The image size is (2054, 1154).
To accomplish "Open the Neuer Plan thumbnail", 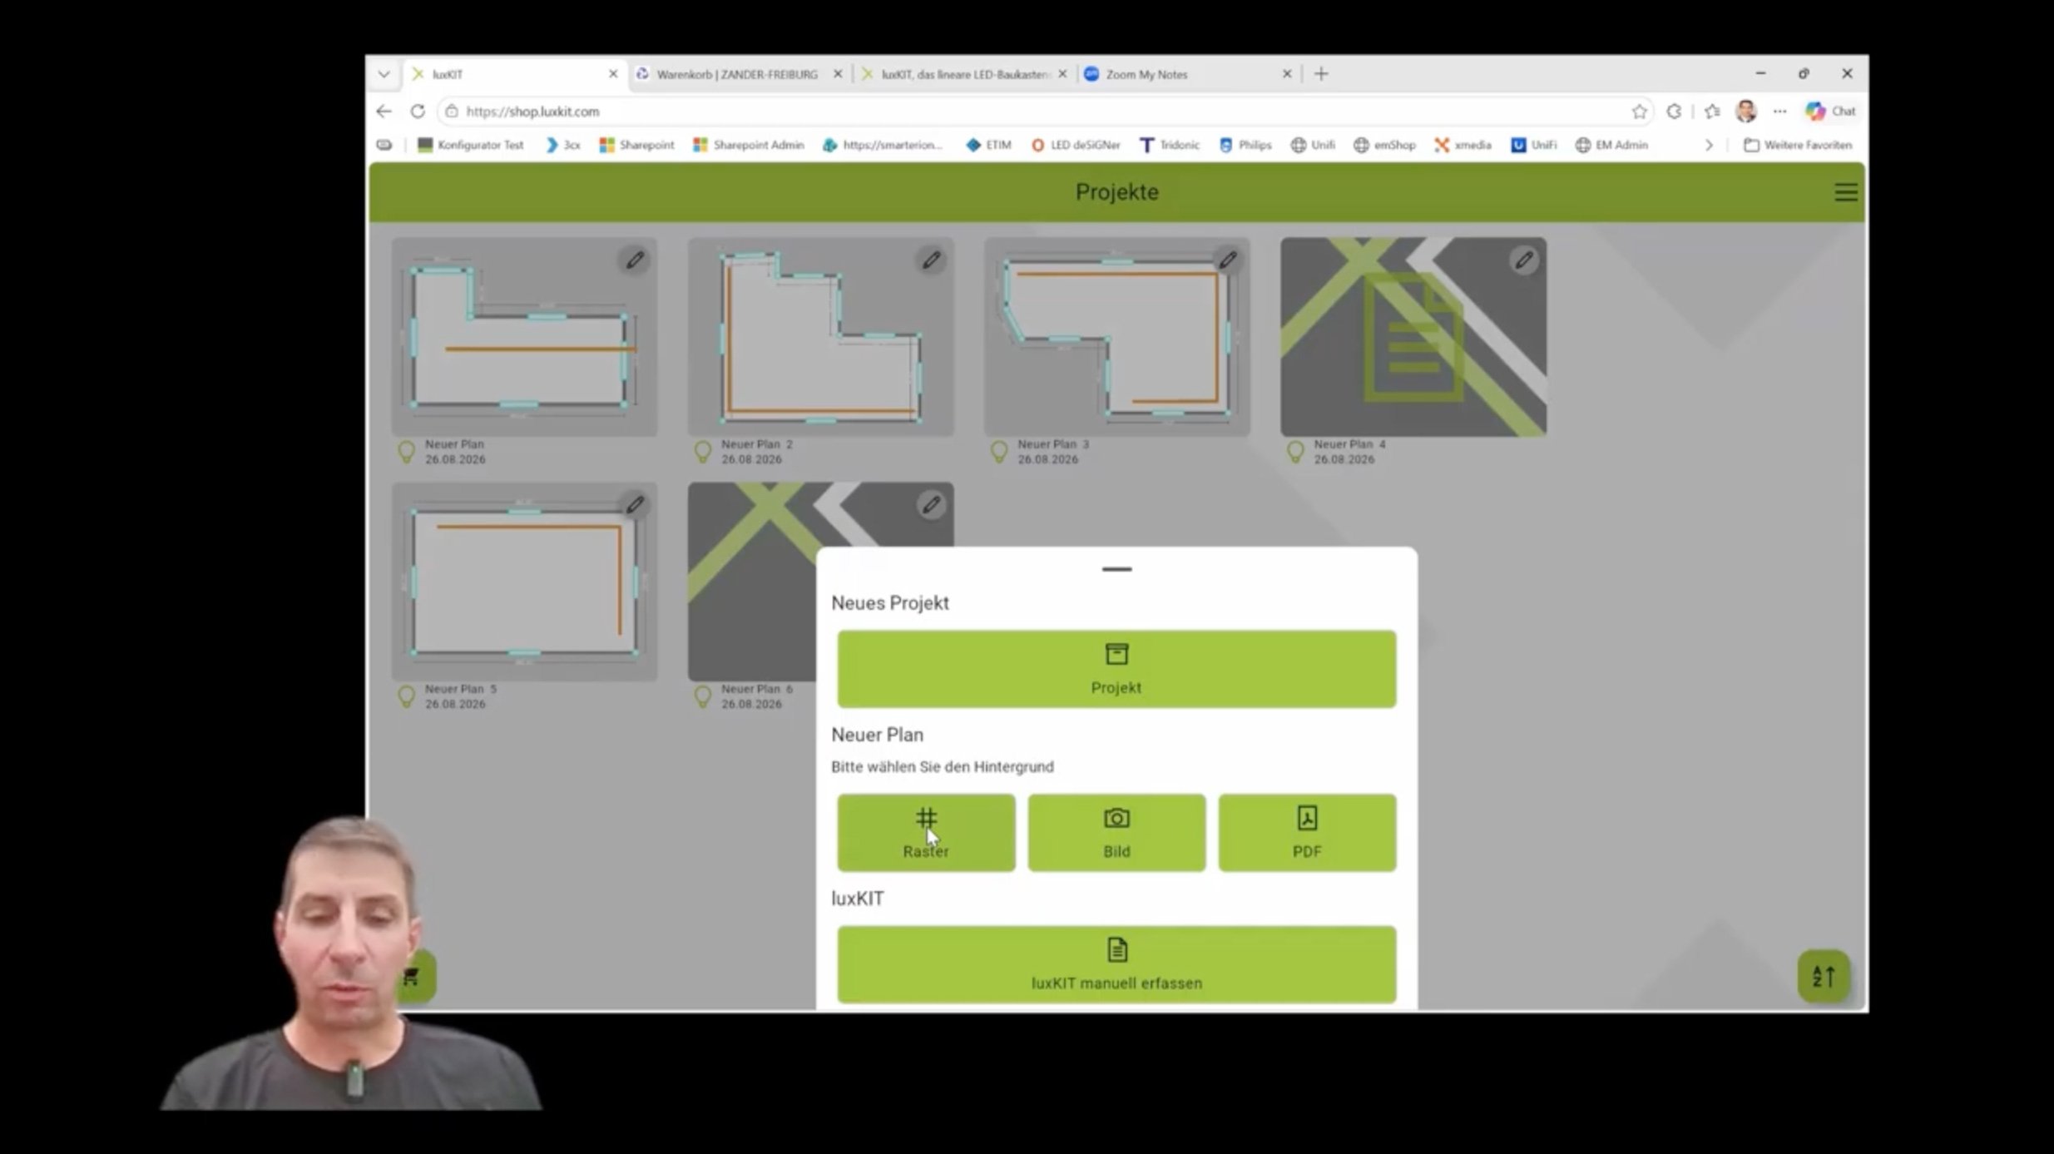I will tap(524, 337).
